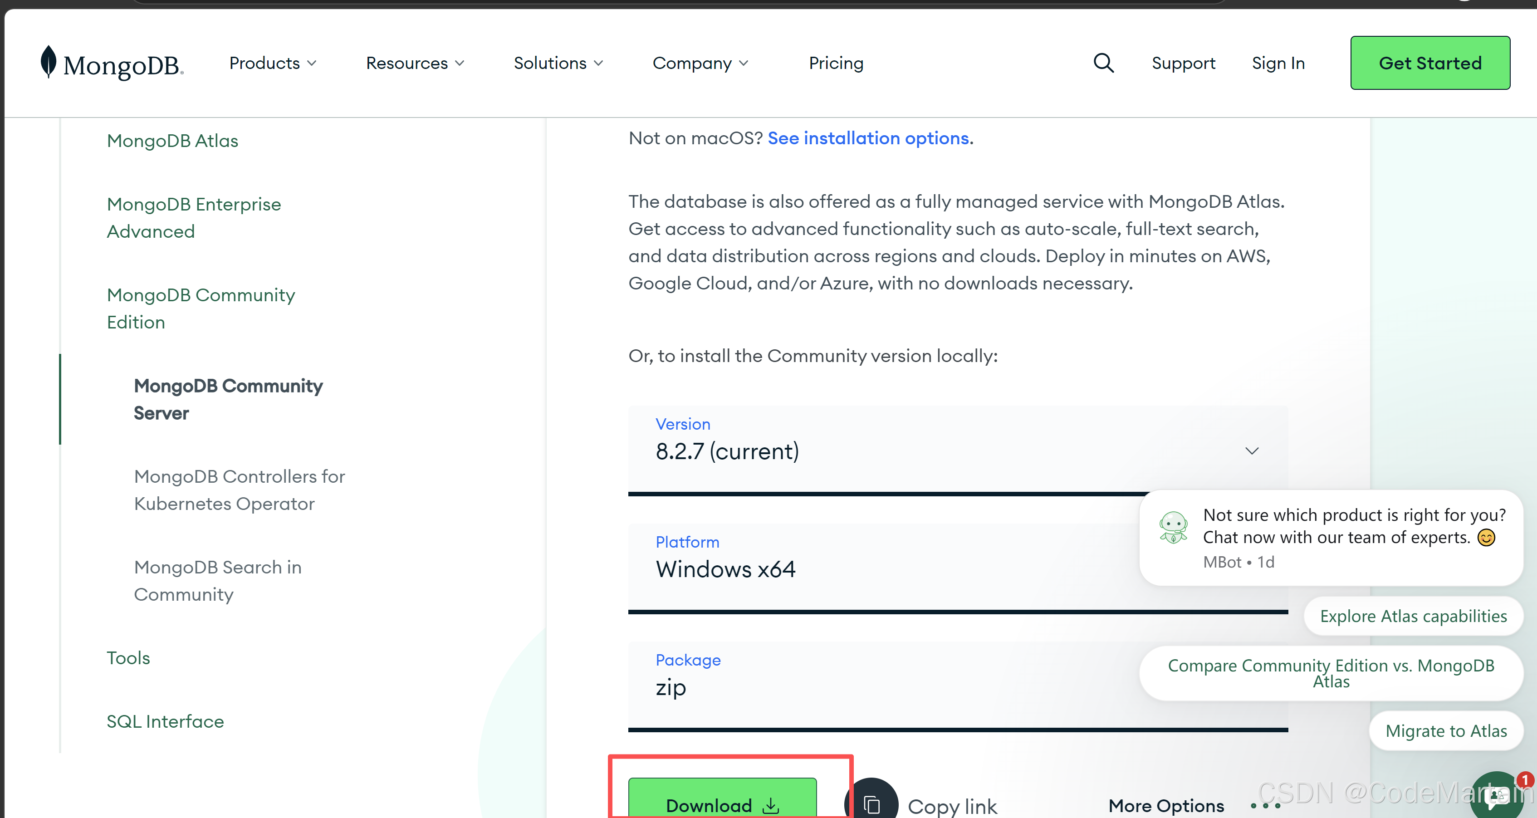The image size is (1537, 818).
Task: Select MongoDB Atlas in the sidebar
Action: [172, 141]
